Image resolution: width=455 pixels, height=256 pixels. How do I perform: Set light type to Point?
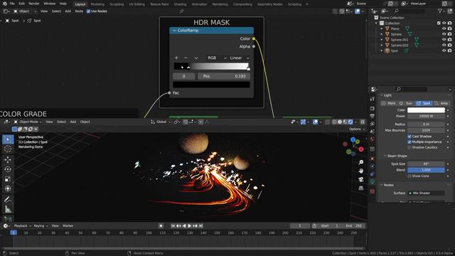(x=389, y=103)
